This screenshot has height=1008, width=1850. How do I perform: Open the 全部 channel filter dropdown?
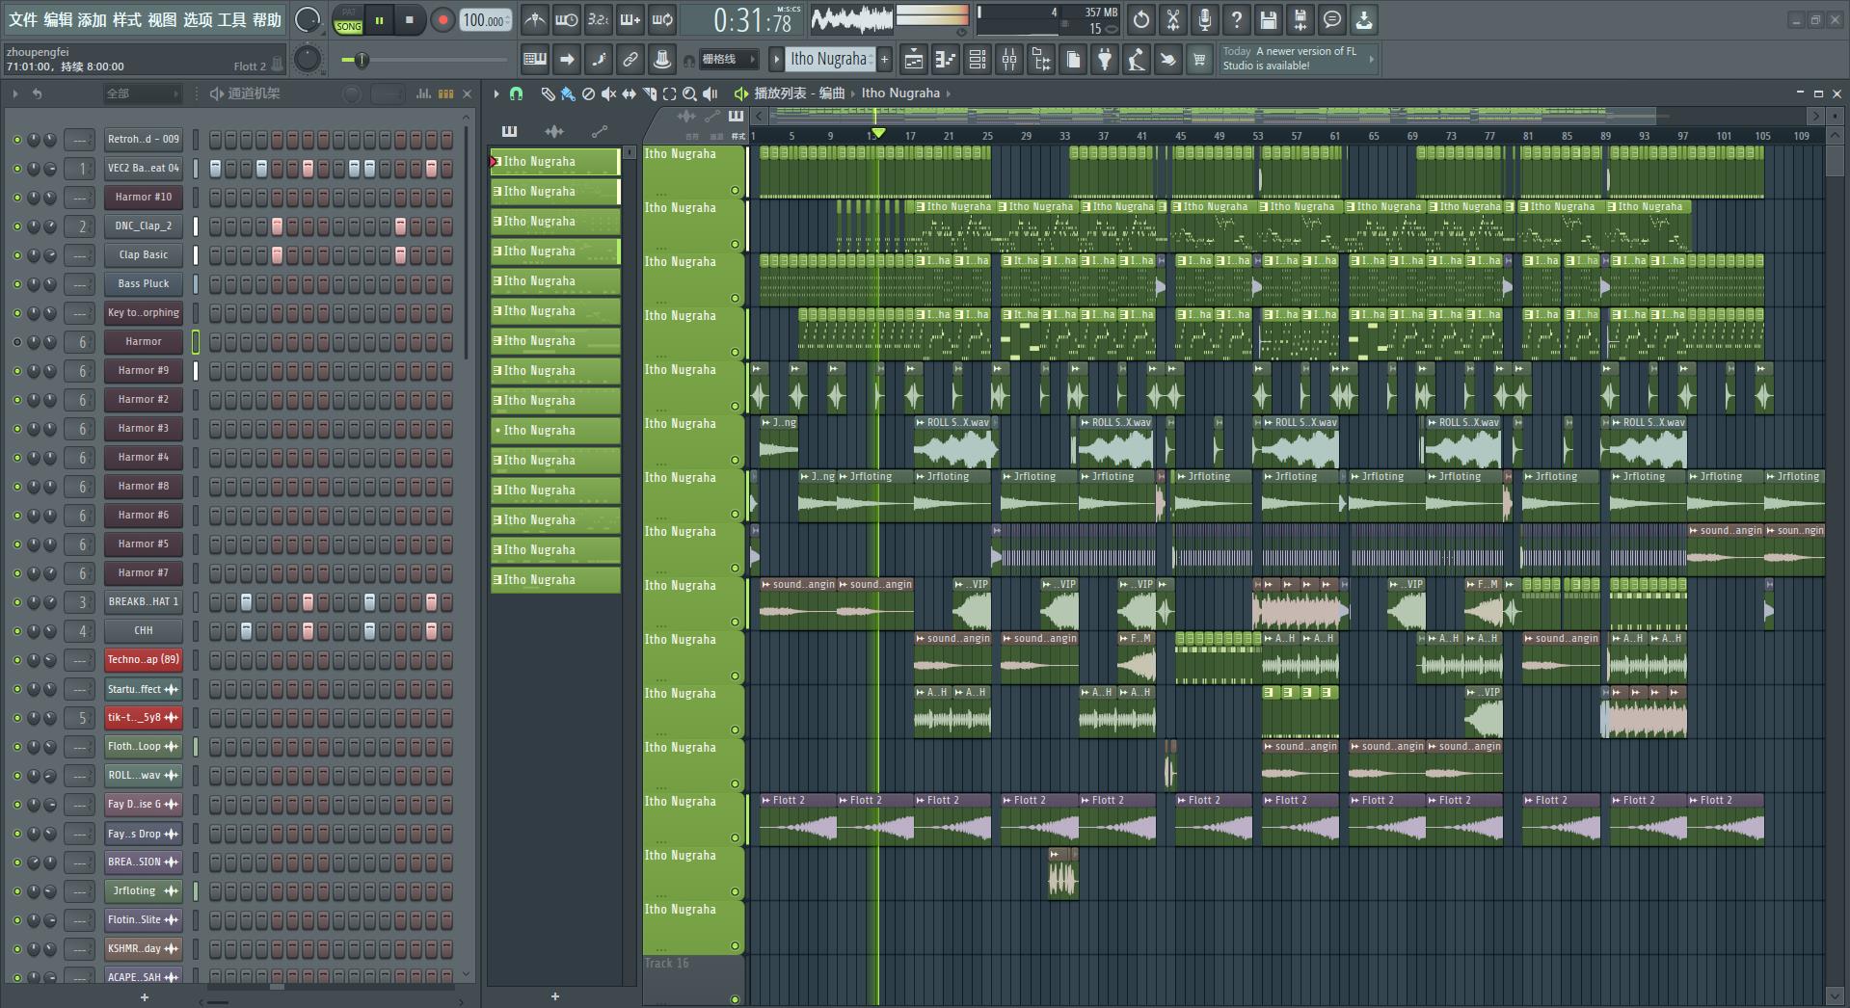point(143,93)
